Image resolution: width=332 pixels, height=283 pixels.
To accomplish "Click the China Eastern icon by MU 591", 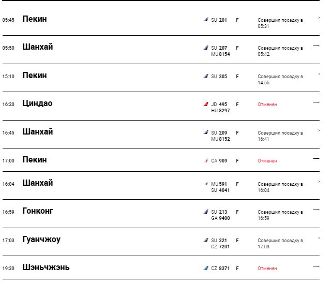I will click(x=206, y=184).
